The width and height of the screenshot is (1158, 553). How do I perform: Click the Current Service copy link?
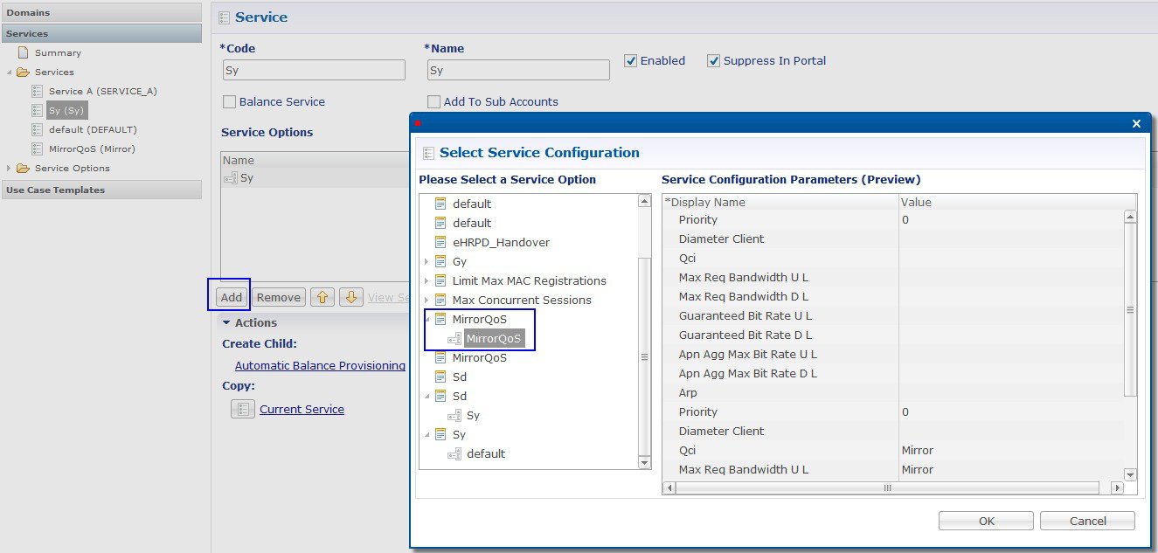click(302, 409)
